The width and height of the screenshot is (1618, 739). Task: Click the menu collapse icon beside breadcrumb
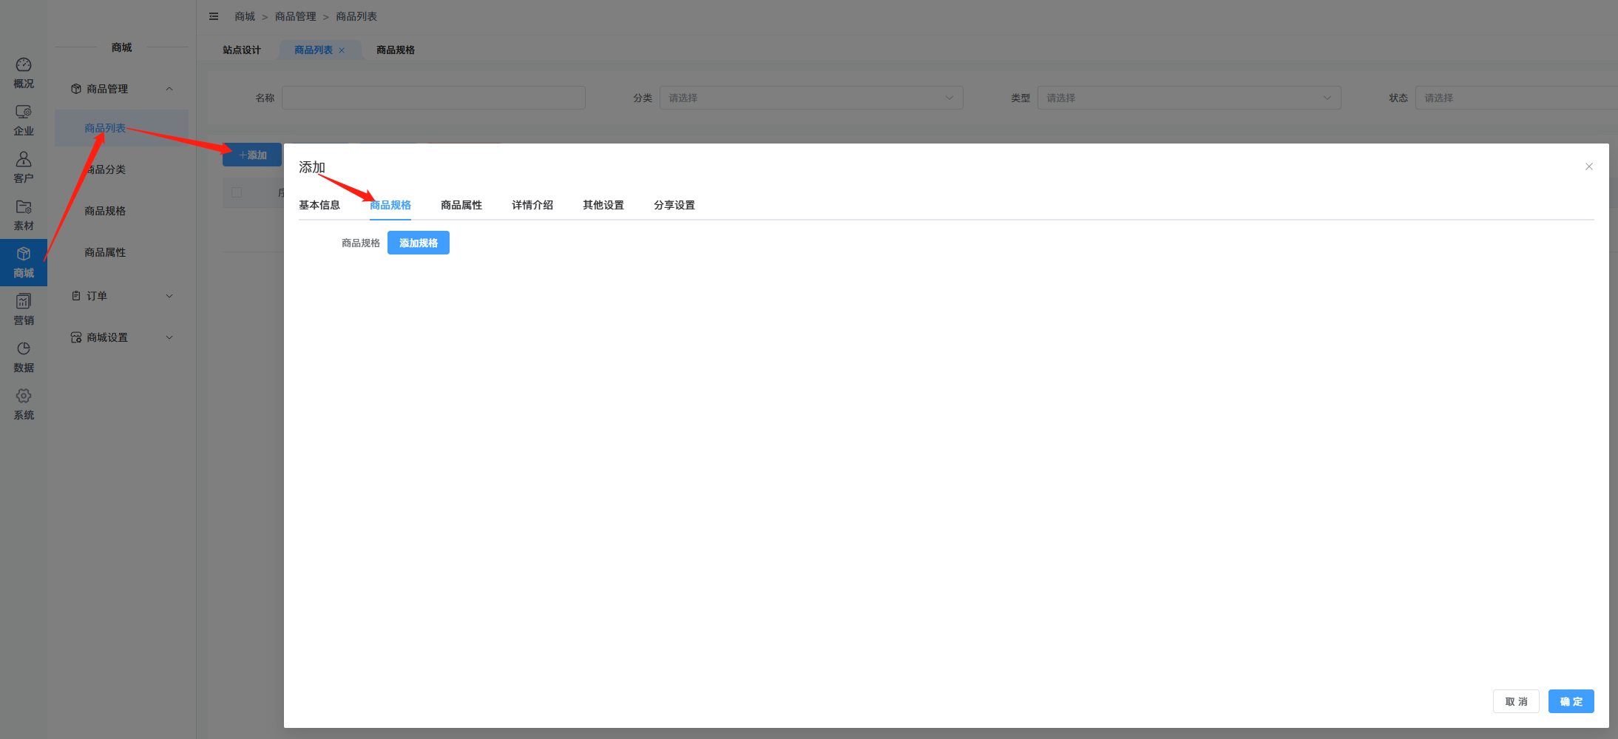[x=214, y=16]
